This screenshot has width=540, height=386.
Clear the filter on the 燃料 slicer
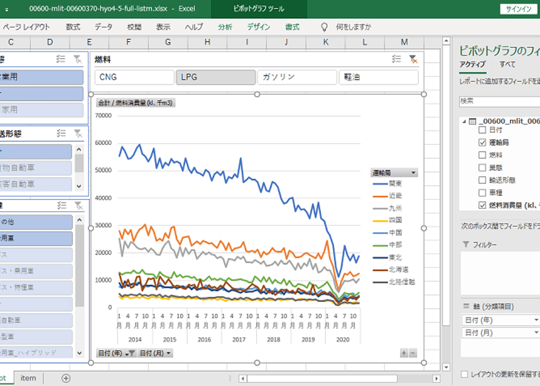(413, 59)
